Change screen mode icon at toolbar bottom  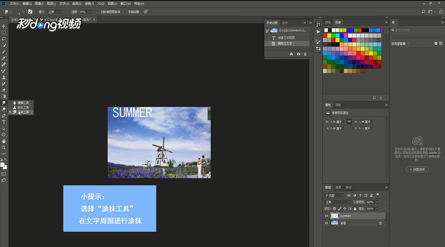point(4,180)
